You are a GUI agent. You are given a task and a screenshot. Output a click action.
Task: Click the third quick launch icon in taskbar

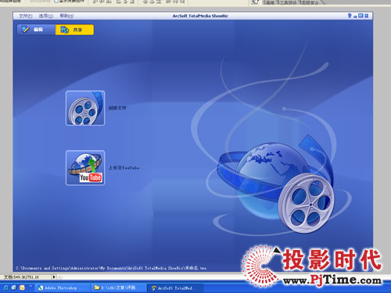(x=22, y=288)
